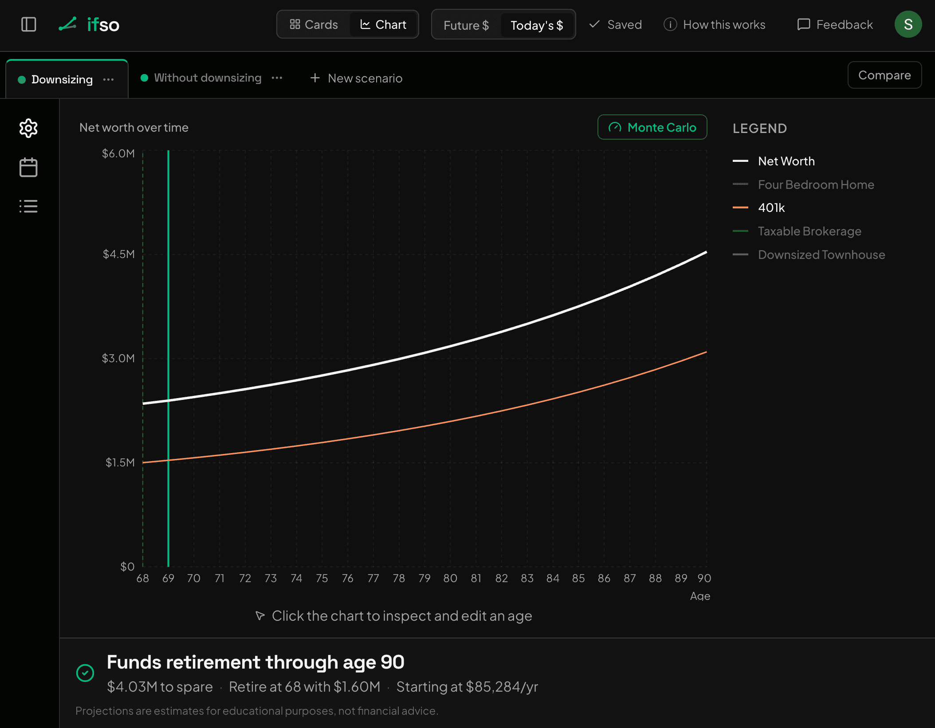Open the list view icon
Viewport: 935px width, 728px height.
[28, 206]
